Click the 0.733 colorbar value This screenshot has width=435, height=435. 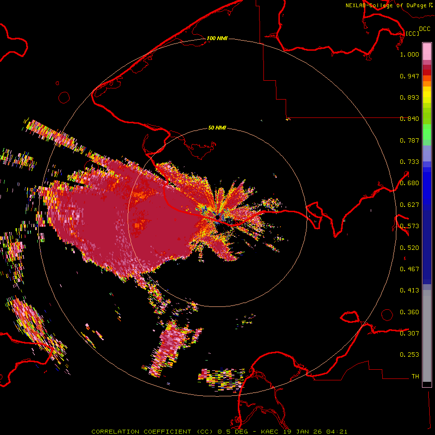click(409, 162)
